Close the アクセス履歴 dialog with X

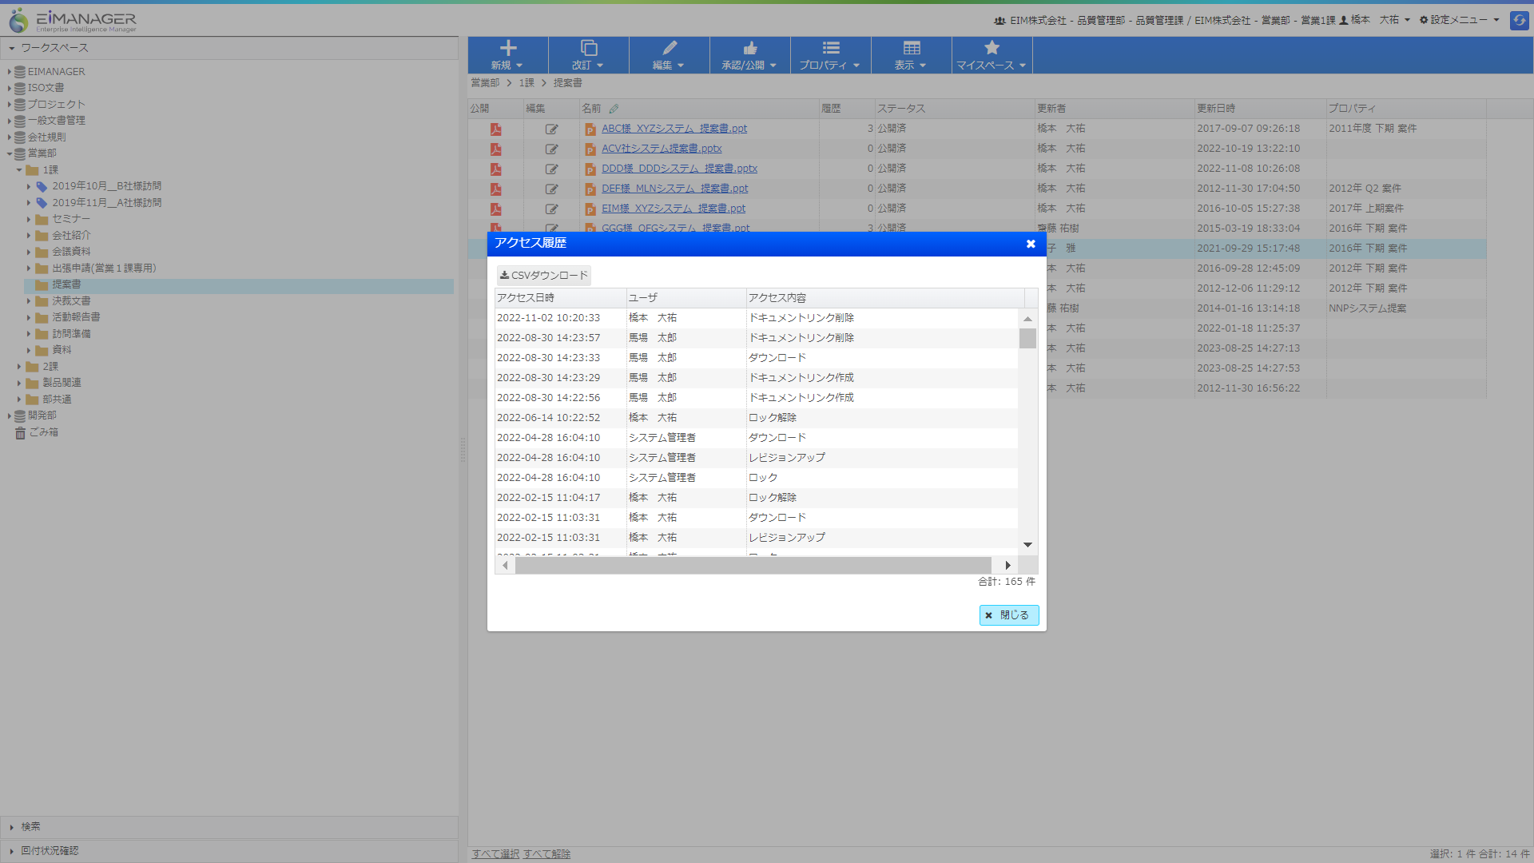[1031, 244]
